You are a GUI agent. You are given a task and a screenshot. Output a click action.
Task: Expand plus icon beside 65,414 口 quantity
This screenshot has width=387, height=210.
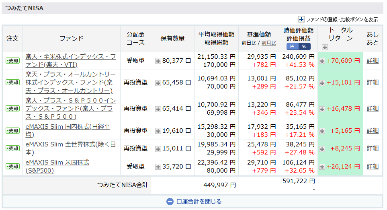tap(158, 109)
